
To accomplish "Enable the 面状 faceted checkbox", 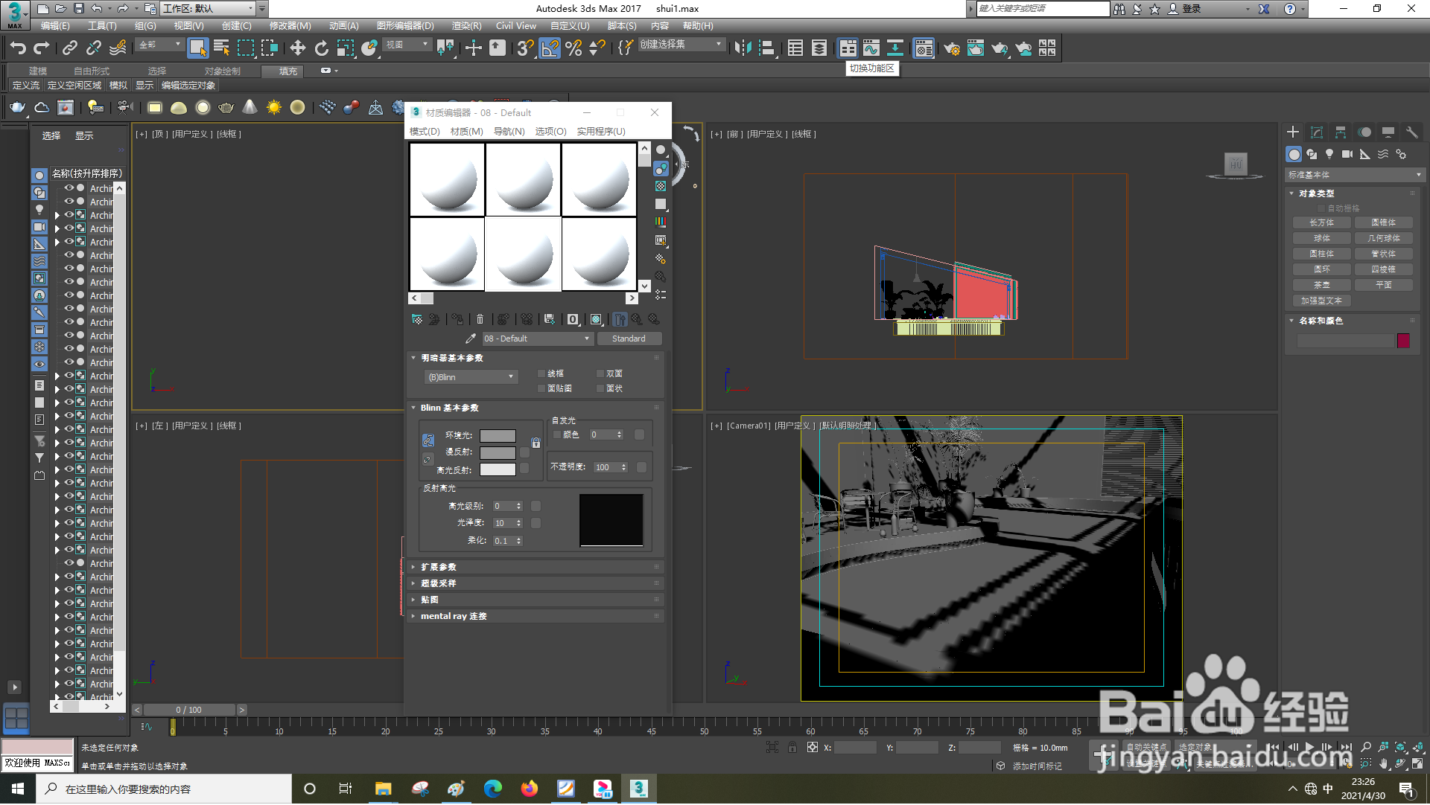I will click(x=600, y=388).
